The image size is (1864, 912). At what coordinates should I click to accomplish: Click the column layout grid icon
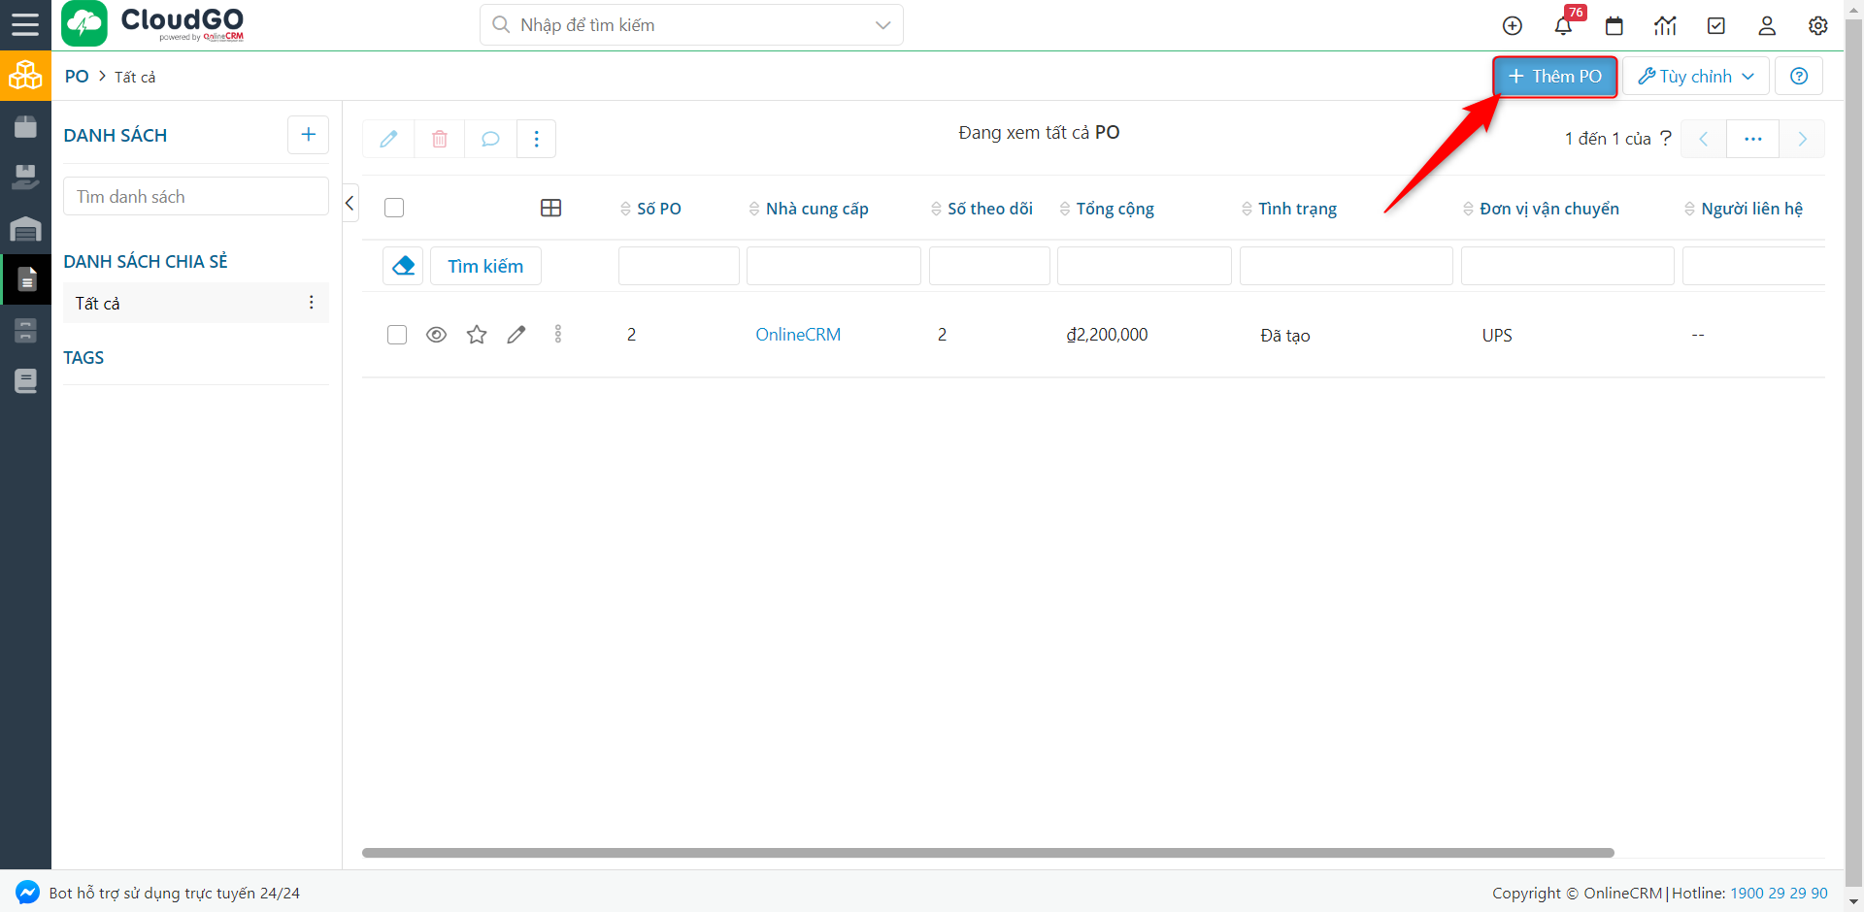click(x=550, y=208)
